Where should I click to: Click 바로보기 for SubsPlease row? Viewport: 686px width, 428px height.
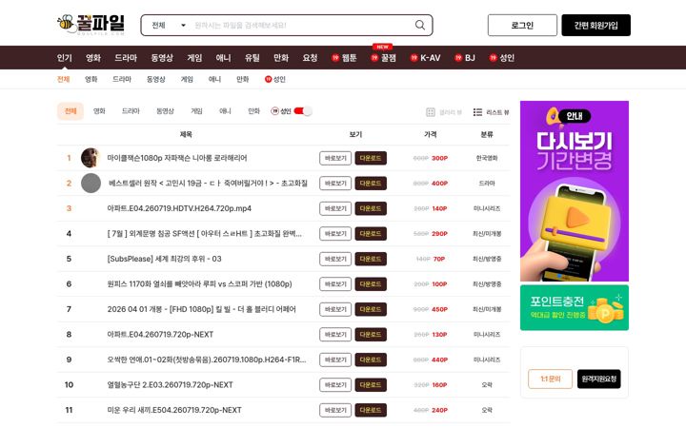[335, 259]
